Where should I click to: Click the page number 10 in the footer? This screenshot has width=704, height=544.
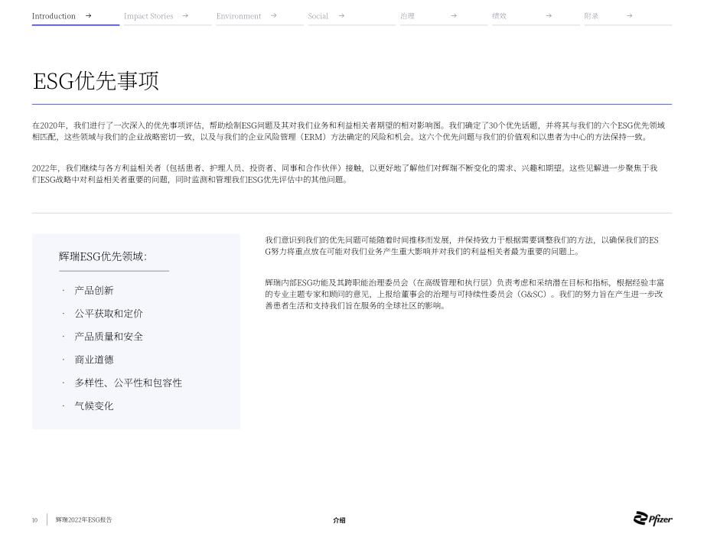(34, 520)
